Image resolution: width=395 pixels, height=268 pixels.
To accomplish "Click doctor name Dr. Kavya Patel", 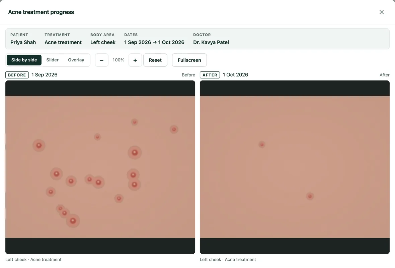I will point(211,42).
